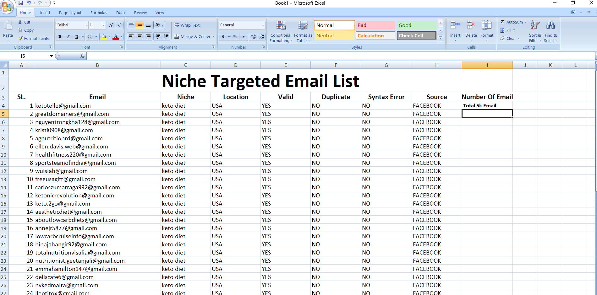
Task: Apply the Bad cell style
Action: pos(375,25)
